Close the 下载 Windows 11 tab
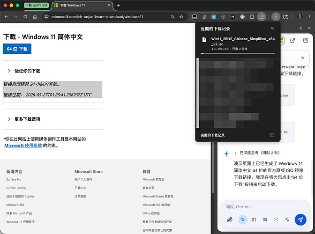This screenshot has height=234, width=315. (x=109, y=6)
